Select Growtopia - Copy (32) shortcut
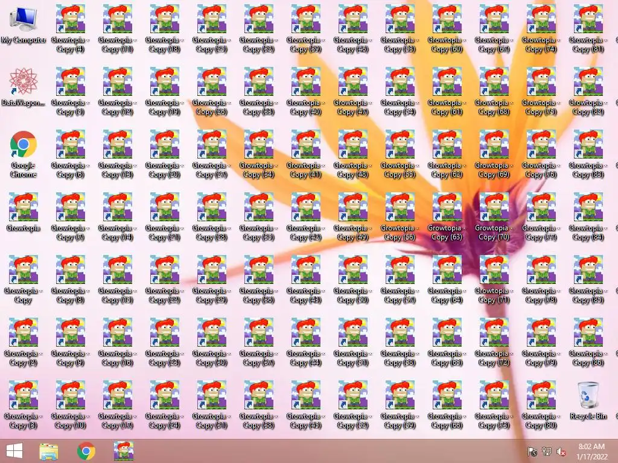 (x=258, y=29)
